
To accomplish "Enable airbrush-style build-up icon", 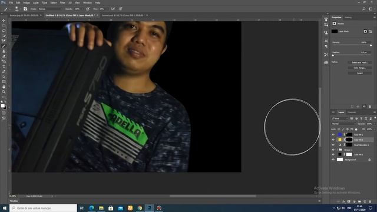I will 113,9.
